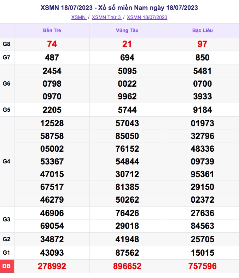Click the G1 number 43093
Screen dimensions: 239x278
coord(52,253)
